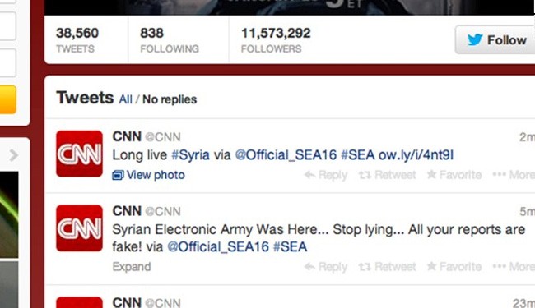The width and height of the screenshot is (535, 308).
Task: Select No replies tweets filter
Action: pos(170,99)
